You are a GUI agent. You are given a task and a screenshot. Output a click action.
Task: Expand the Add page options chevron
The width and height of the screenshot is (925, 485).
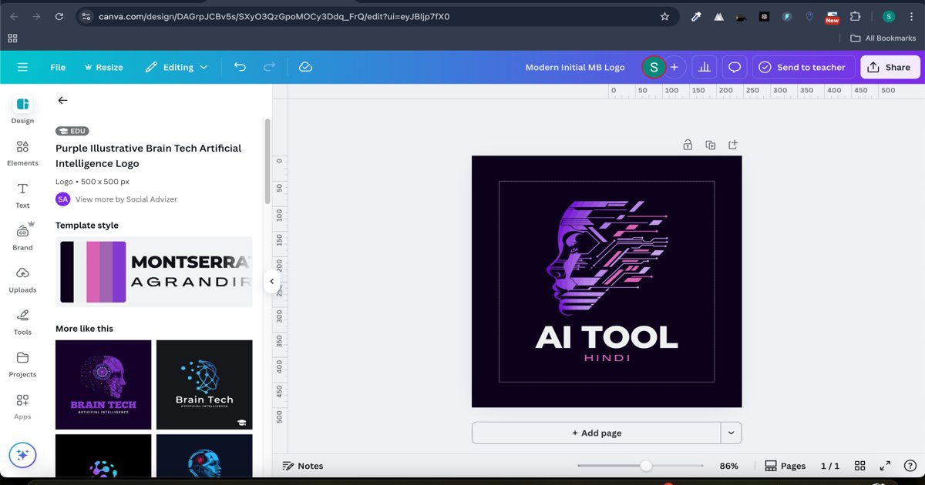(732, 433)
